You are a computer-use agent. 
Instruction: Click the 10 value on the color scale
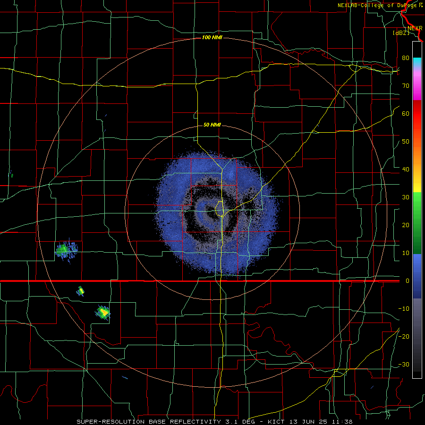click(406, 253)
